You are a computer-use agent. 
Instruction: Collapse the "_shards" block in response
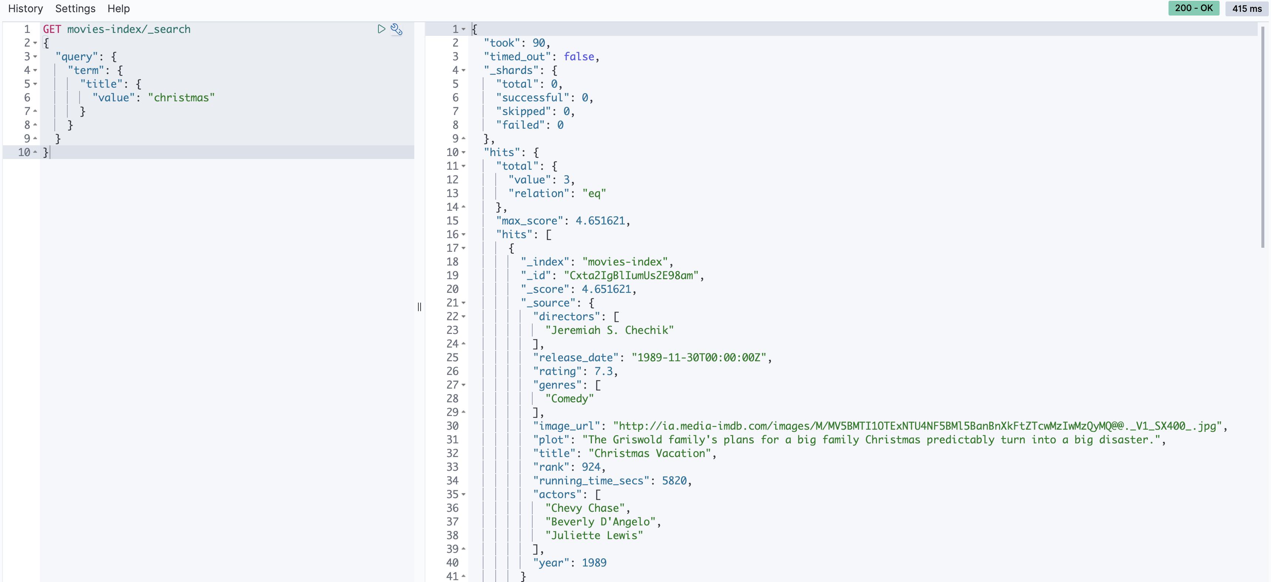coord(464,71)
